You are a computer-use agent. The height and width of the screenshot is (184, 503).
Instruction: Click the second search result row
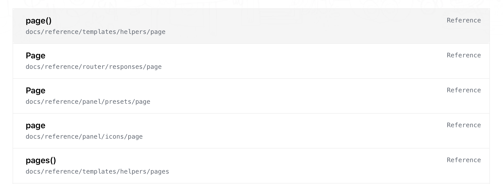pos(251,61)
